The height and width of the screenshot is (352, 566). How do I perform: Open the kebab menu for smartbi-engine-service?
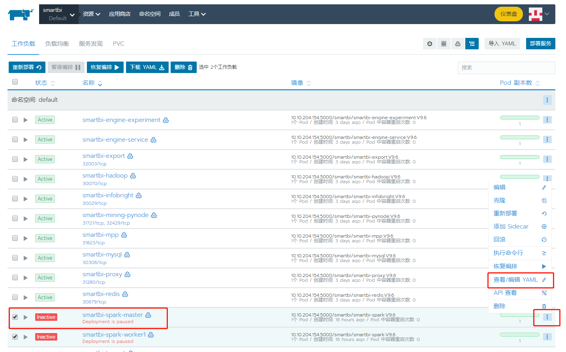click(x=547, y=139)
